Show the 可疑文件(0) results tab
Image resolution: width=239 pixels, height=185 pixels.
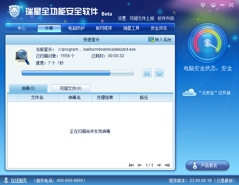(x=71, y=88)
